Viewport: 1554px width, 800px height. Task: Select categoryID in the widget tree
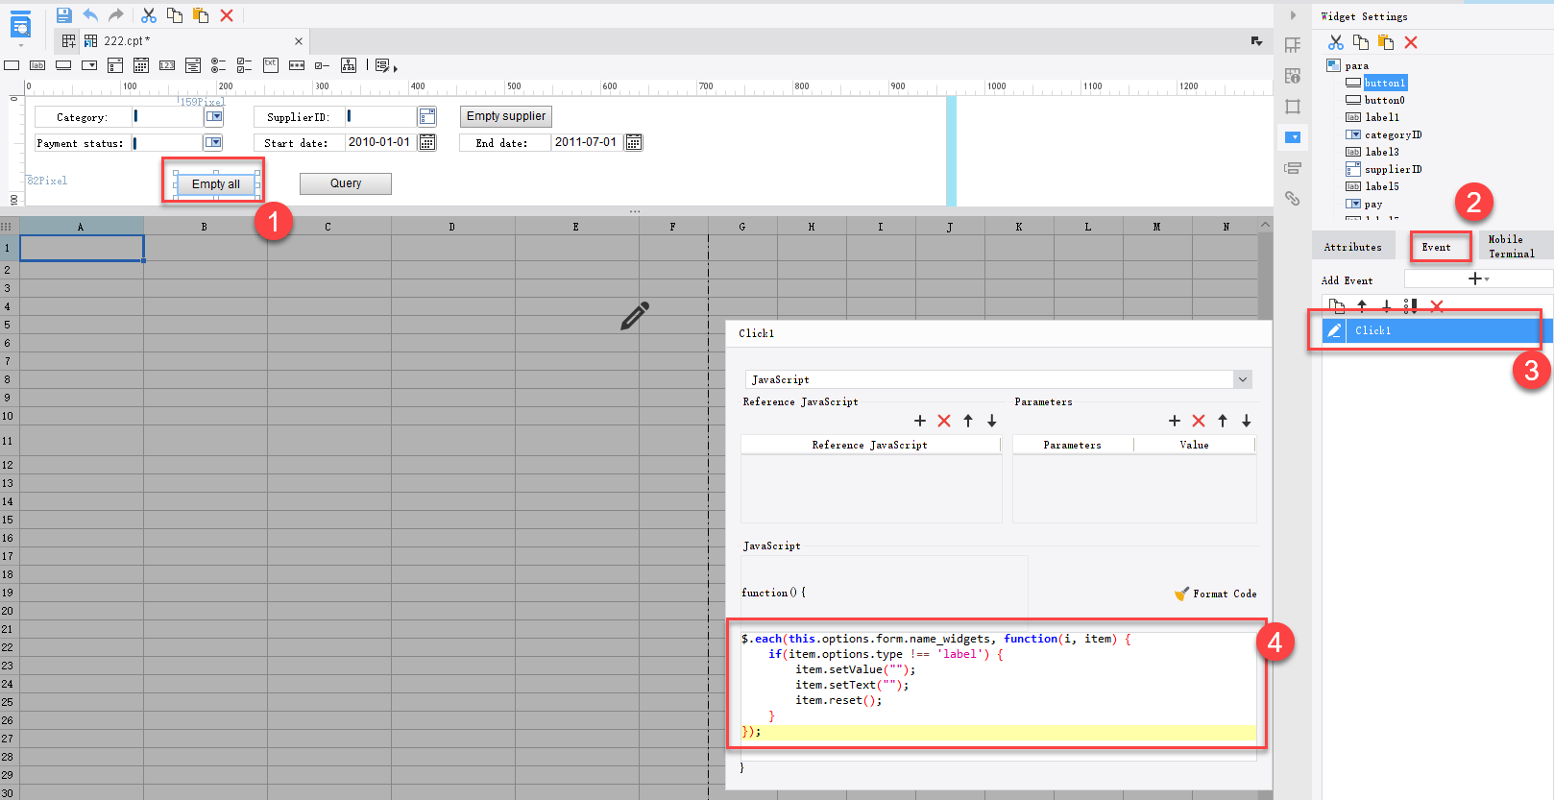[1393, 134]
